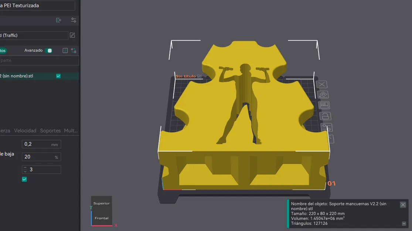The height and width of the screenshot is (231, 412).
Task: Close the object info notification
Action: tap(403, 204)
